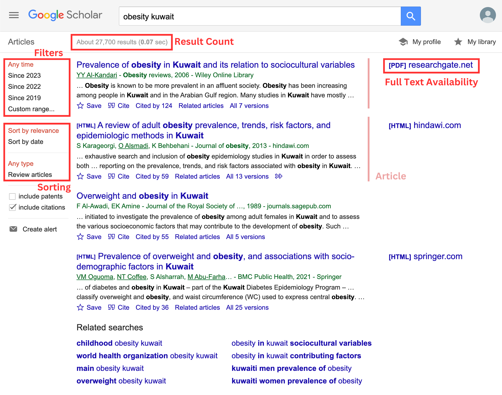Expand more options arrow on Karageorgi result
Screen dimensions: 502x395
coord(278,176)
